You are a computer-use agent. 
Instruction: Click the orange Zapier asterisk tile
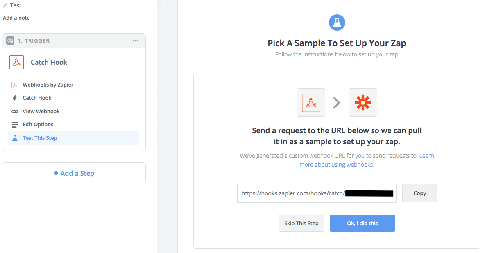363,103
